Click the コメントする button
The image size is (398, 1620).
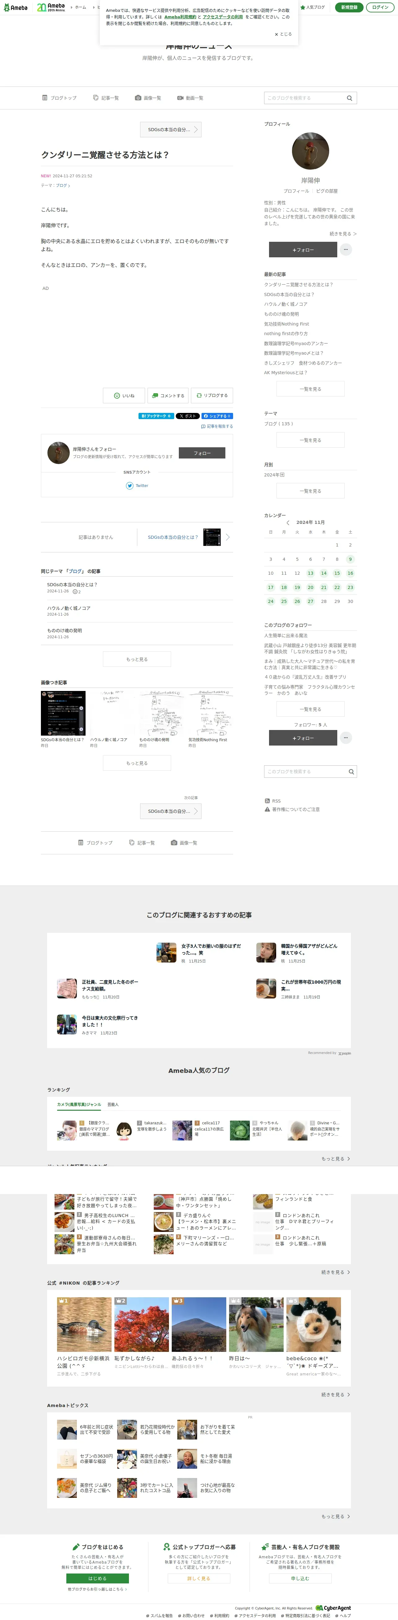pos(168,396)
